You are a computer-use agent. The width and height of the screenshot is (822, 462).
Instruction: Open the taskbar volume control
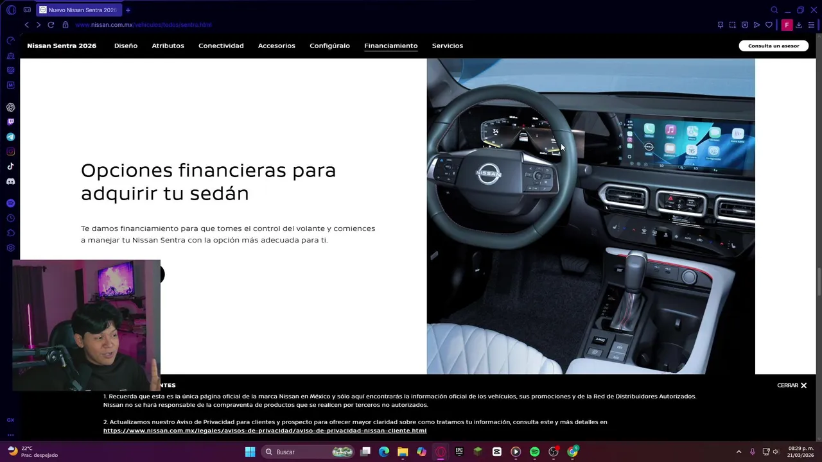point(776,452)
